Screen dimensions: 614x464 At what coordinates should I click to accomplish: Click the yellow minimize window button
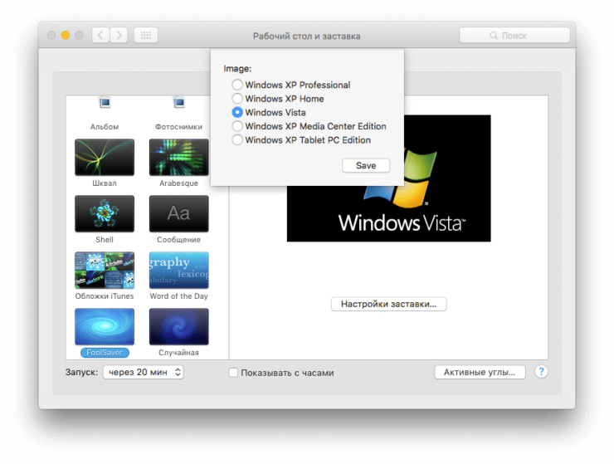tap(66, 35)
